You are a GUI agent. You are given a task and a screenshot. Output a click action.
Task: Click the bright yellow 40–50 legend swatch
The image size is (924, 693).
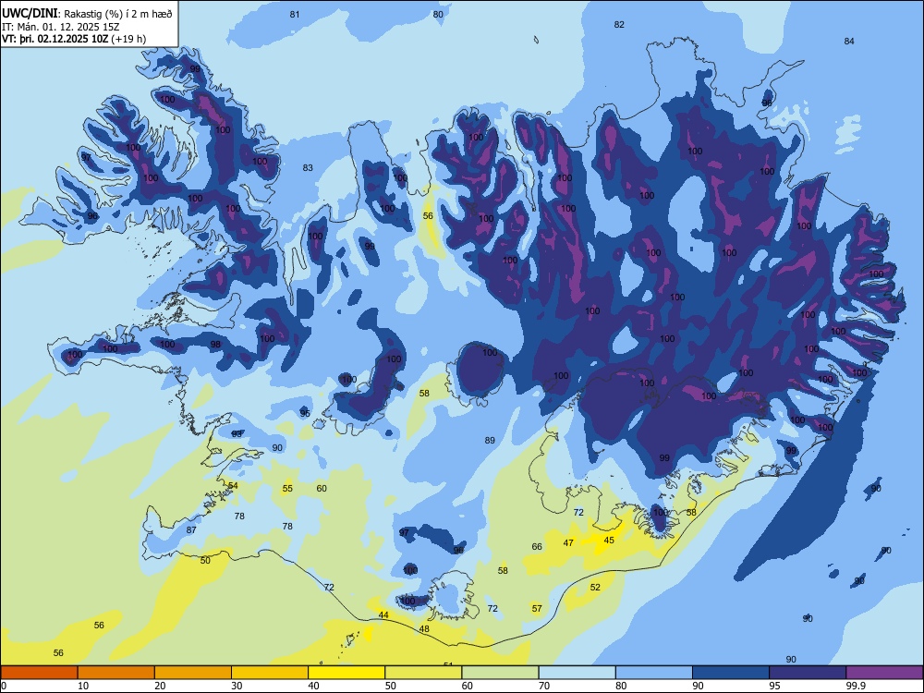pos(346,673)
